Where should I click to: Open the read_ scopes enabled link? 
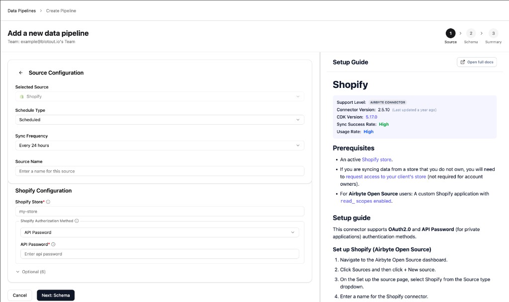[x=366, y=201]
